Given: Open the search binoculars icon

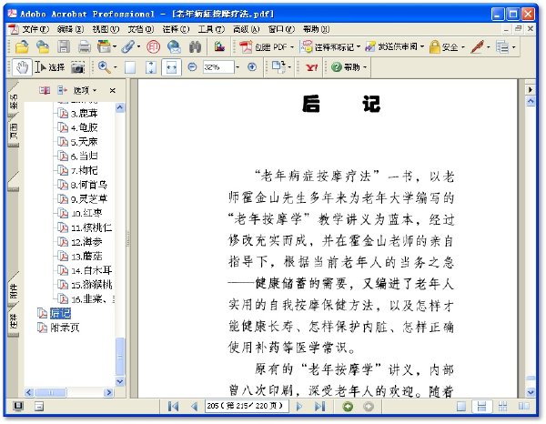Looking at the screenshot, I should pos(195,47).
